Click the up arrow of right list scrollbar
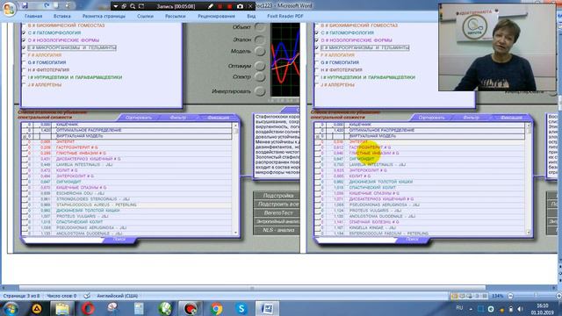Screen dimensions: 562x316 [x=529, y=126]
